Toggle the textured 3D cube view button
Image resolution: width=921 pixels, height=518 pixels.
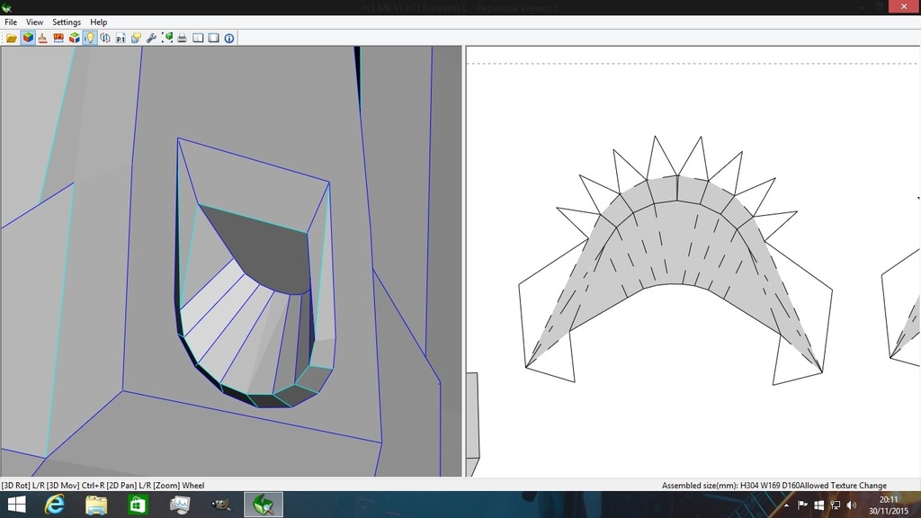coord(28,38)
